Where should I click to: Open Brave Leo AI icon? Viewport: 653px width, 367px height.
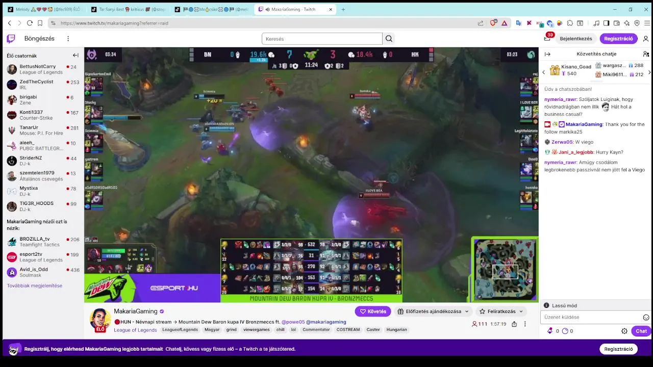[x=626, y=23]
